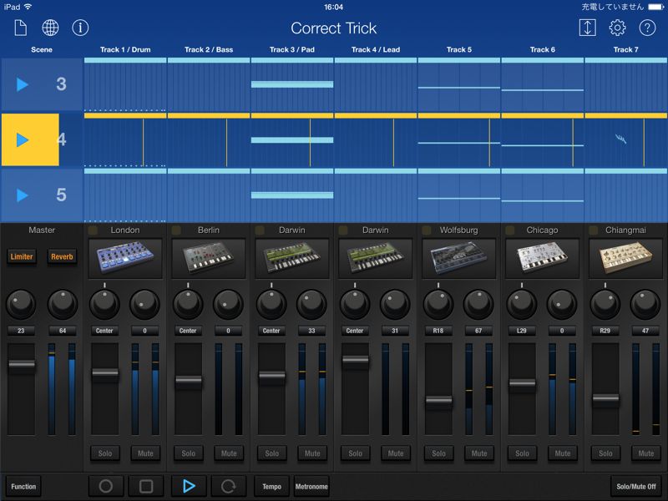This screenshot has height=501, width=668.
Task: Open settings gear icon
Action: [x=617, y=28]
